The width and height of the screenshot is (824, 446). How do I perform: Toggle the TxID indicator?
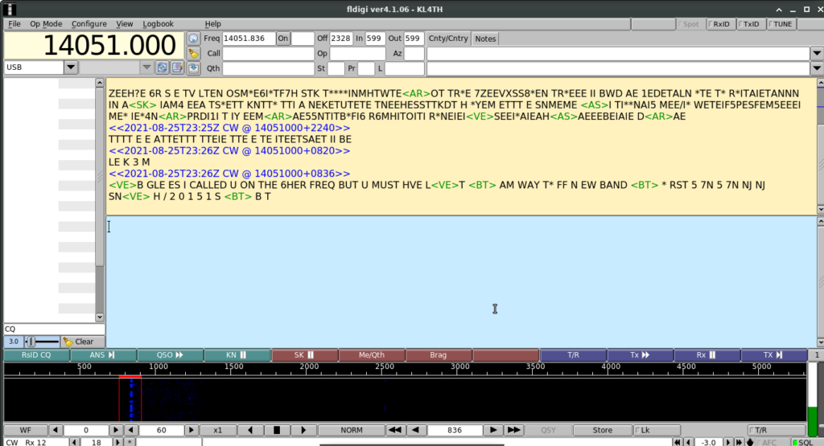pos(749,24)
